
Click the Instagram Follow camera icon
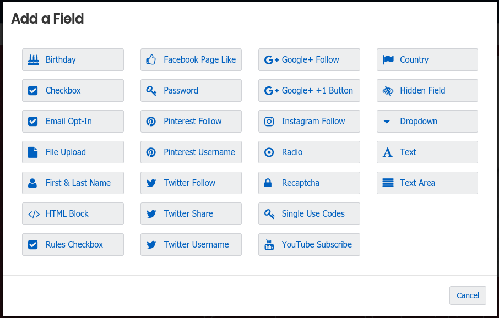269,122
